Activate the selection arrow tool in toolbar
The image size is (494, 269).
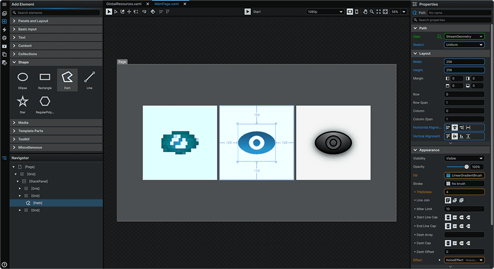109,12
